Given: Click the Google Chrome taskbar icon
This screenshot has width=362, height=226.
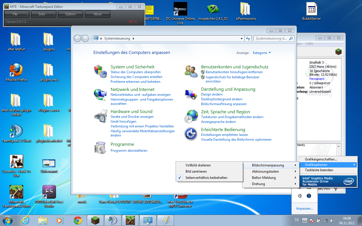Looking at the screenshot, I should [x=78, y=220].
